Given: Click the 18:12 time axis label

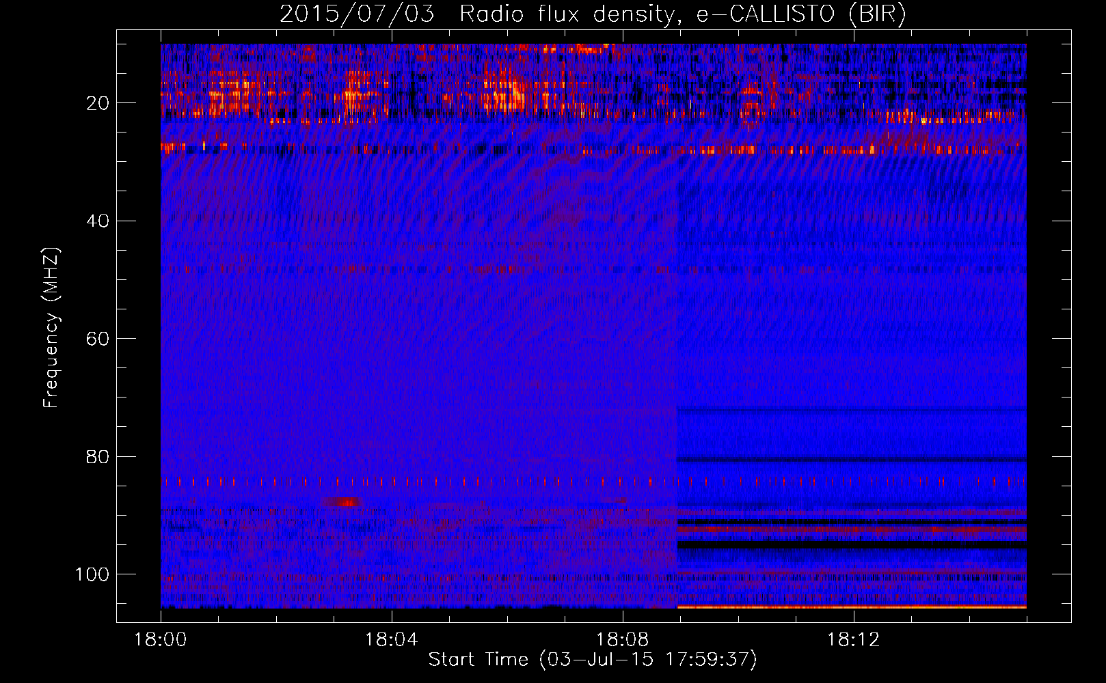Looking at the screenshot, I should point(853,640).
